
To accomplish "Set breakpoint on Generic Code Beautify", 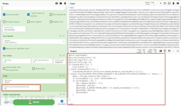I will (x=64, y=94).
